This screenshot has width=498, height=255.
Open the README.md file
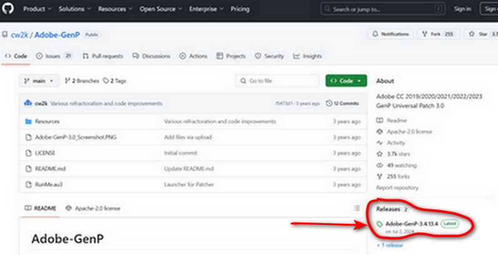tap(50, 169)
